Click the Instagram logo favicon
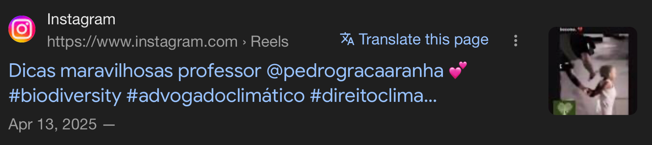The image size is (652, 145). coord(22,29)
